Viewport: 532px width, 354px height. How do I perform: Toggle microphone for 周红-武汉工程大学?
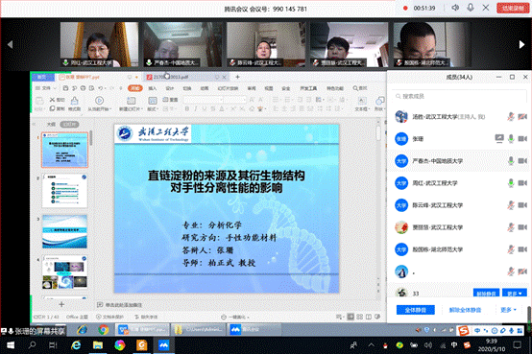coord(511,183)
